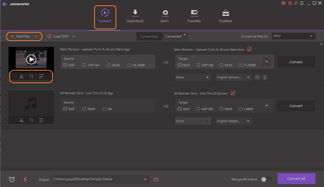Trim the Wonder Girls file with scissors icon
This screenshot has width=324, height=187.
(x=21, y=120)
